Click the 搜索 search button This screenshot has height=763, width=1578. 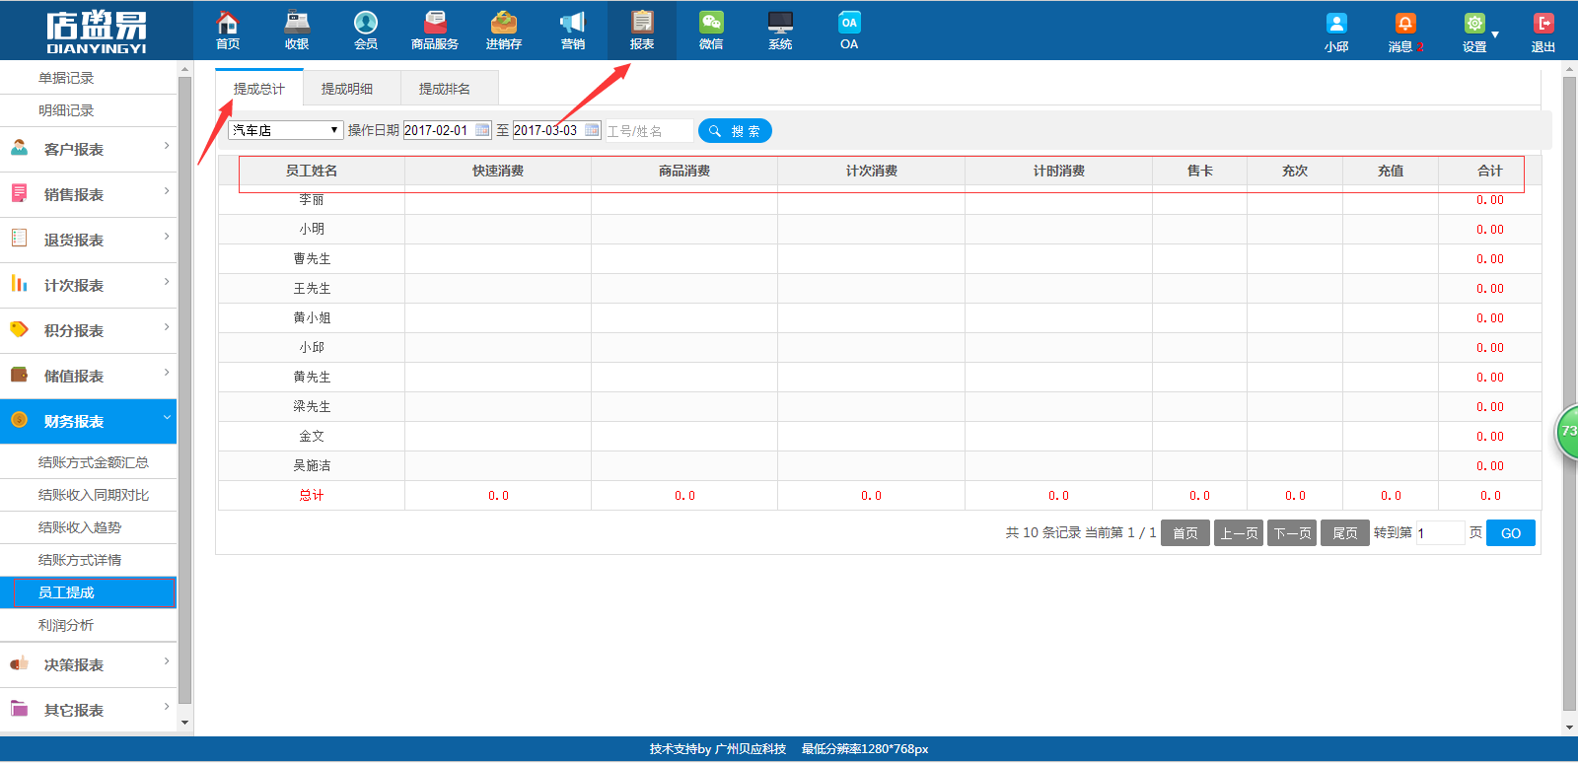coord(735,131)
